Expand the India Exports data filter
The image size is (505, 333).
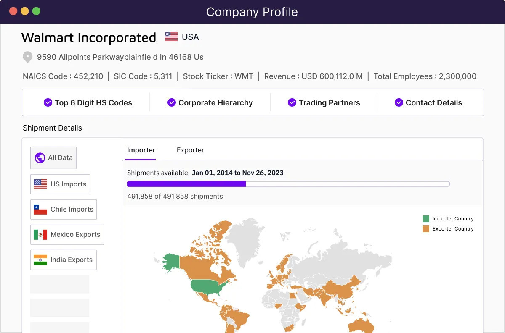[63, 260]
